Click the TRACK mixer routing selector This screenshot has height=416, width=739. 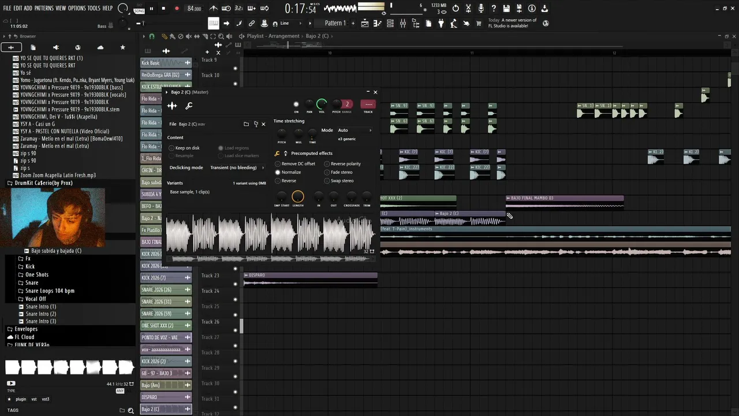tap(368, 105)
